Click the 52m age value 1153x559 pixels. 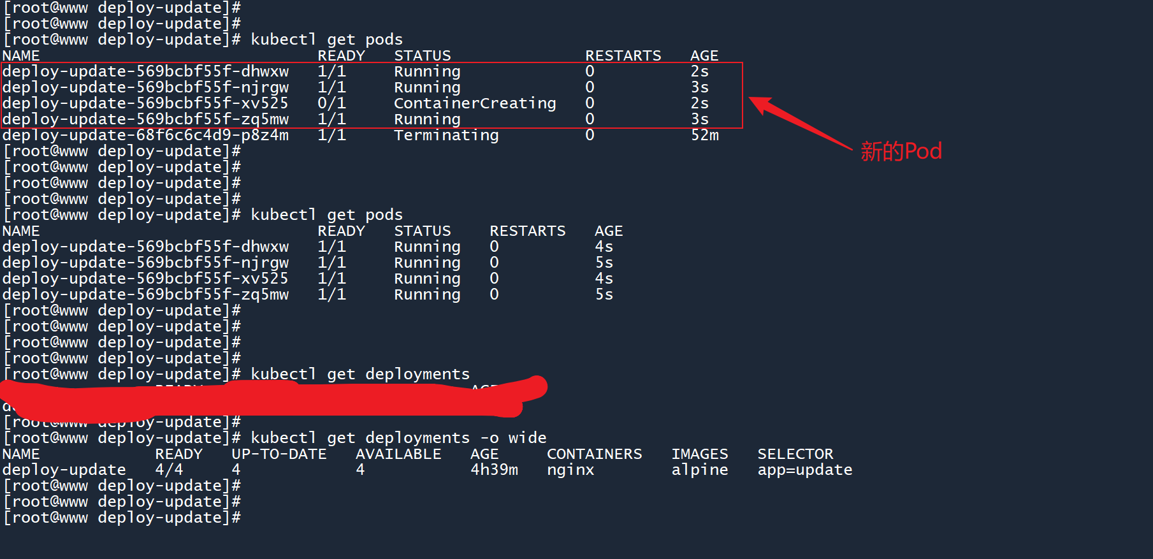(704, 135)
